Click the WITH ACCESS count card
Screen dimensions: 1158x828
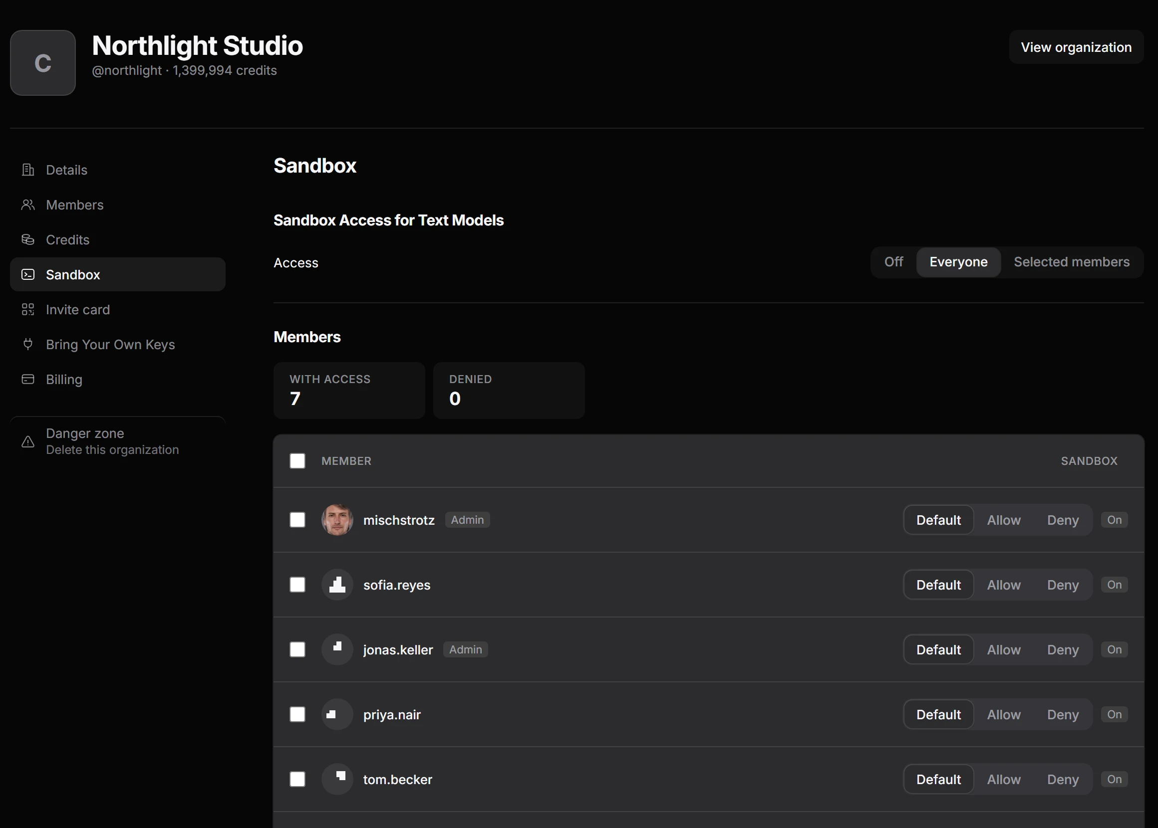[x=349, y=391]
